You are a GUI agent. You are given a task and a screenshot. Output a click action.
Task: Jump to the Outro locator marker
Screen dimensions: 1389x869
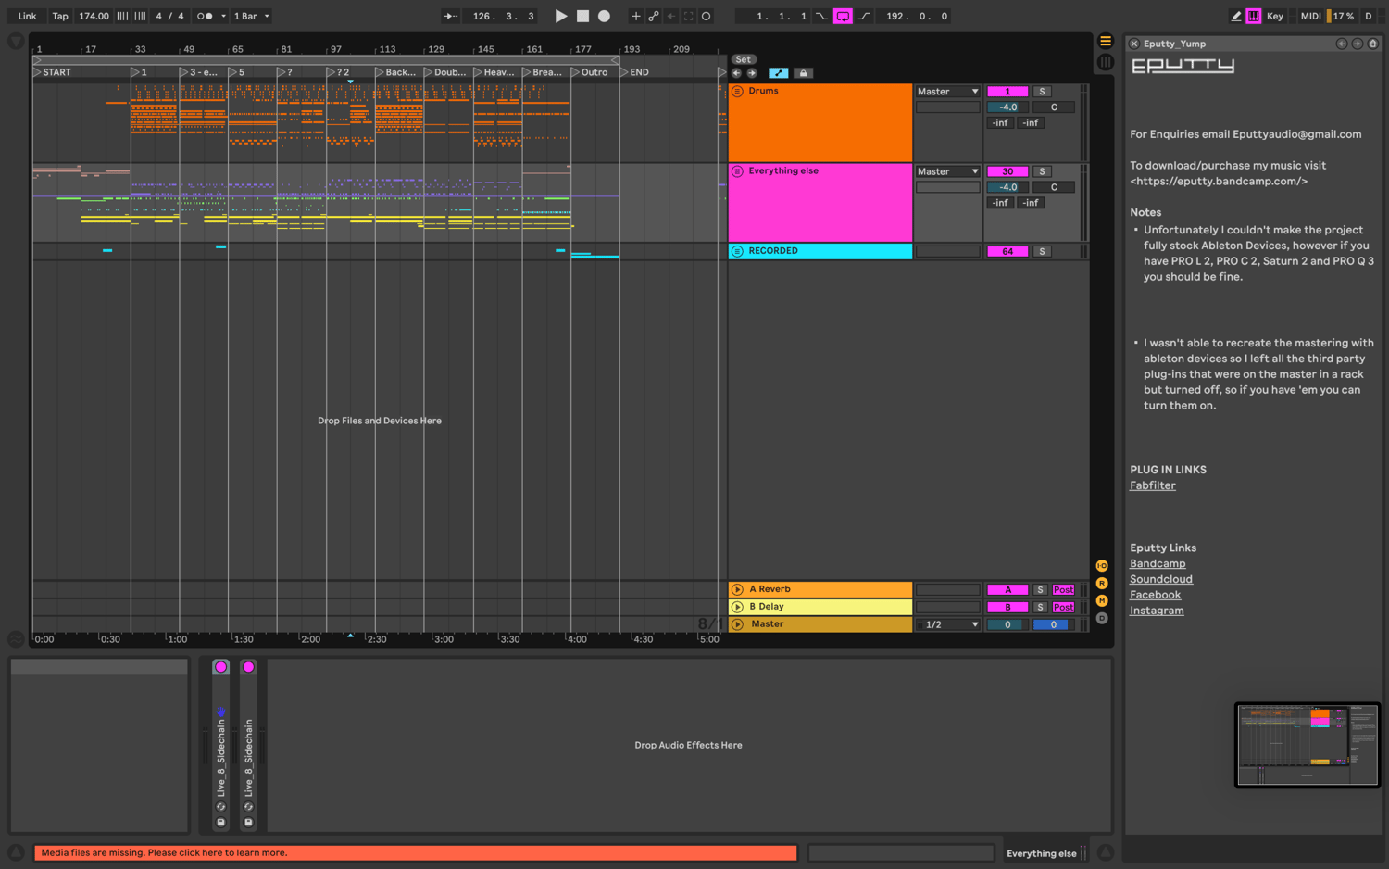pos(590,72)
